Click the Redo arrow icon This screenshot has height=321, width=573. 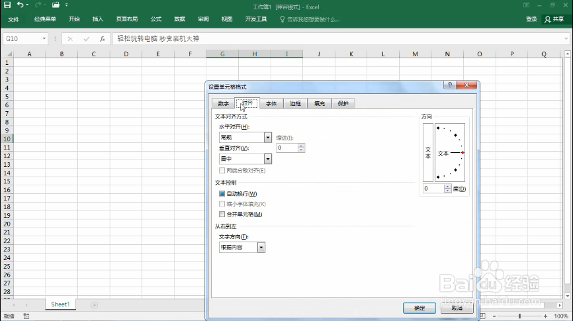[x=38, y=5]
